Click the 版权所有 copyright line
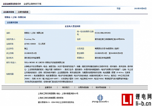Image resolution: width=152 pixels, height=106 pixels. point(51,98)
